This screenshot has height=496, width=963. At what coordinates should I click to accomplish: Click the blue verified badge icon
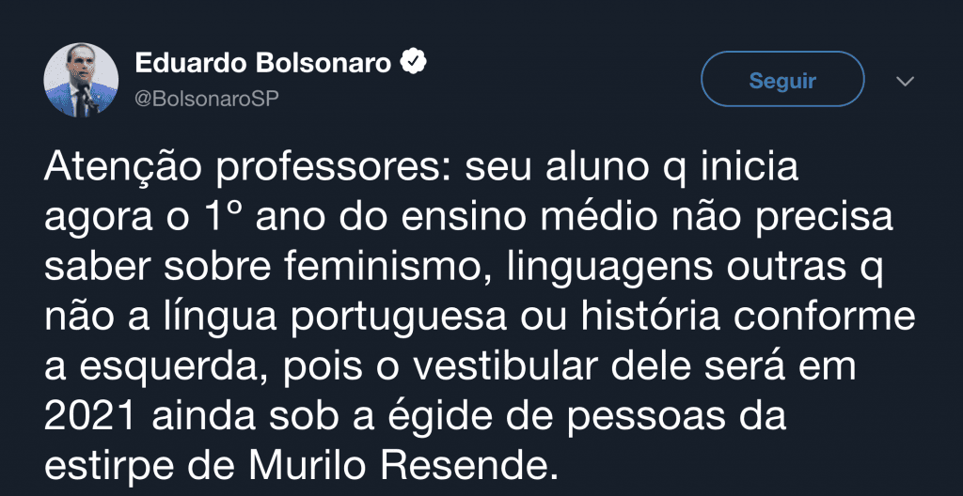click(414, 63)
